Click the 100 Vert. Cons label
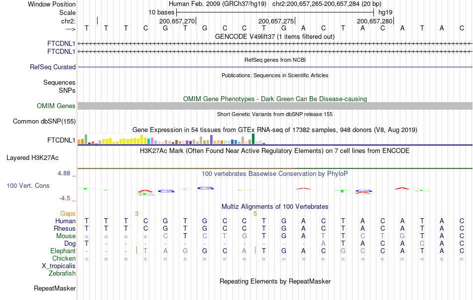 click(x=28, y=185)
